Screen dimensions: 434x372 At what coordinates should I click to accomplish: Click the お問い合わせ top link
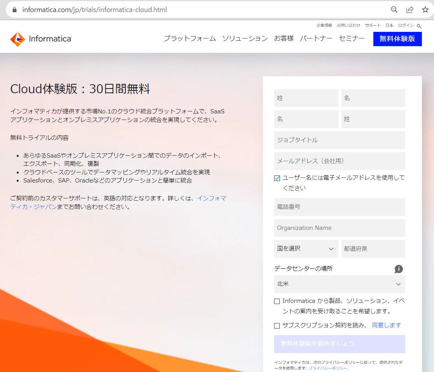(348, 25)
